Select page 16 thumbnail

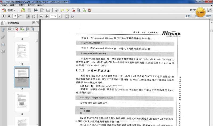click(x=22, y=52)
